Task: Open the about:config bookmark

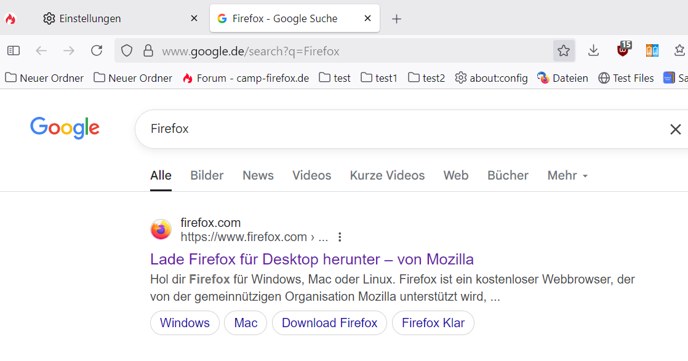Action: pos(491,78)
